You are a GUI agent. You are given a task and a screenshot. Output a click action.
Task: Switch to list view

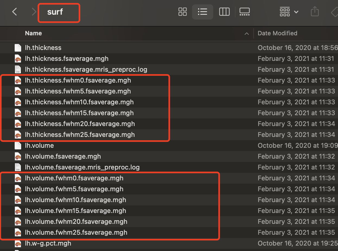coord(203,12)
